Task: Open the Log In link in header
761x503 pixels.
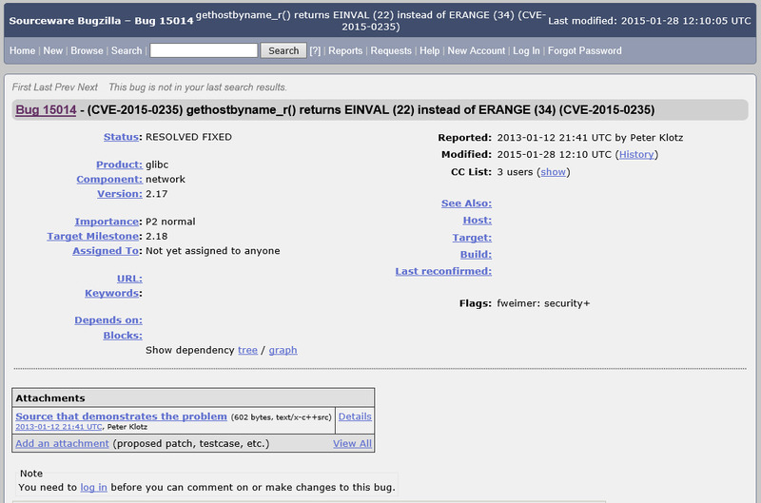Action: point(526,51)
